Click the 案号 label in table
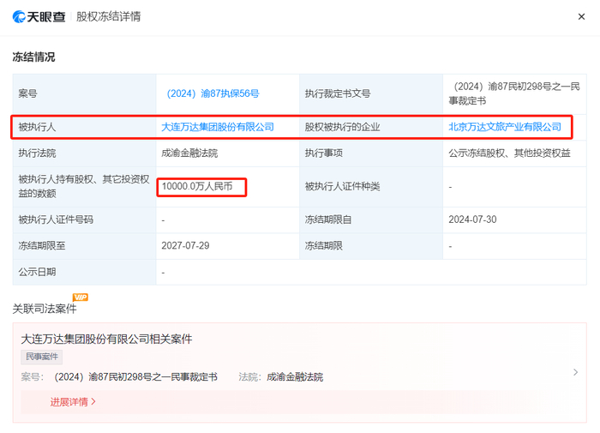 (x=28, y=93)
